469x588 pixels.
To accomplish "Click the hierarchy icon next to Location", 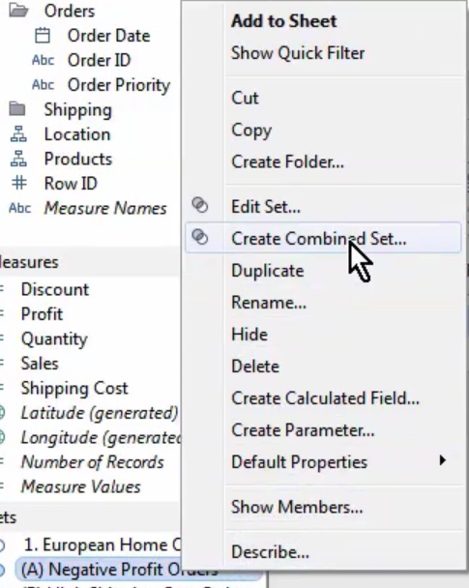I will pyautogui.click(x=18, y=134).
